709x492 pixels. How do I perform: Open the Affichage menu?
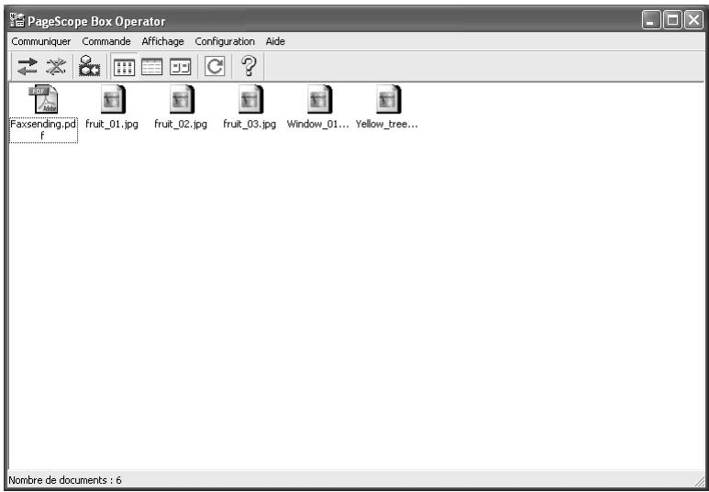(x=162, y=41)
